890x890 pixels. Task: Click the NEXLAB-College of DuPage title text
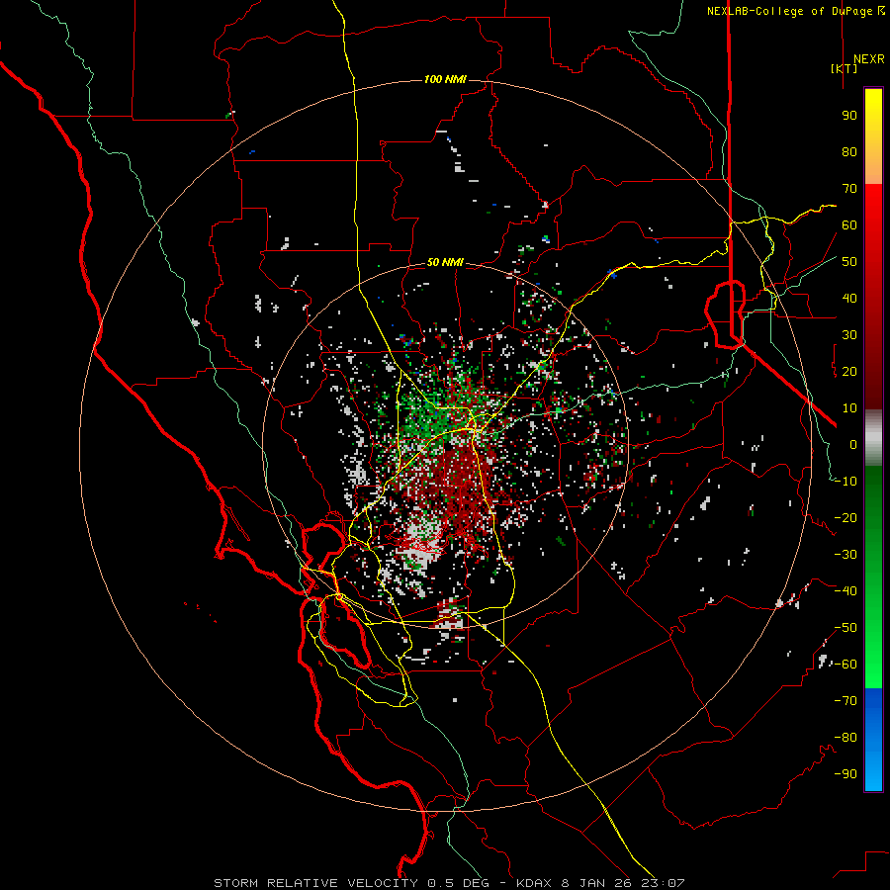tap(790, 11)
